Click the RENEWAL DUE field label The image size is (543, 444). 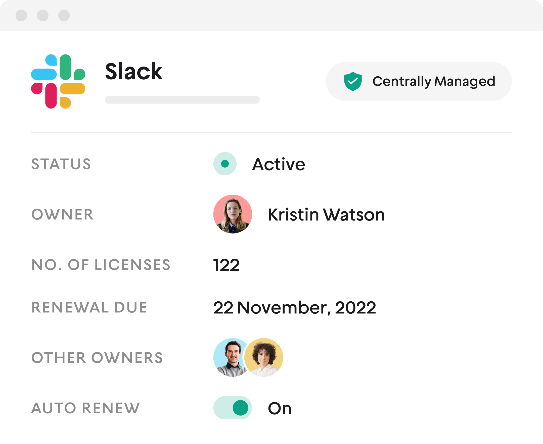pos(89,307)
